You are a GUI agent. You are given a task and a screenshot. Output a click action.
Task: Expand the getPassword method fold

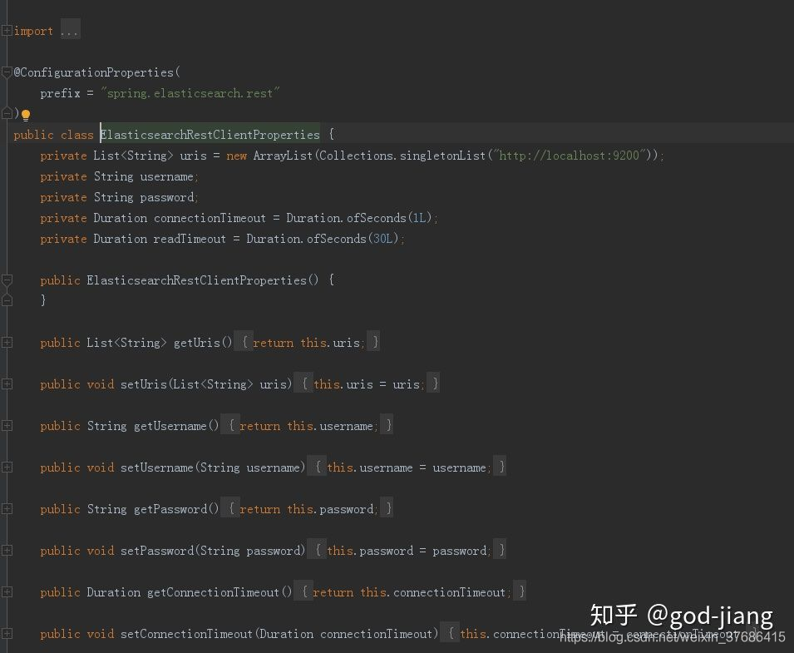[x=7, y=509]
